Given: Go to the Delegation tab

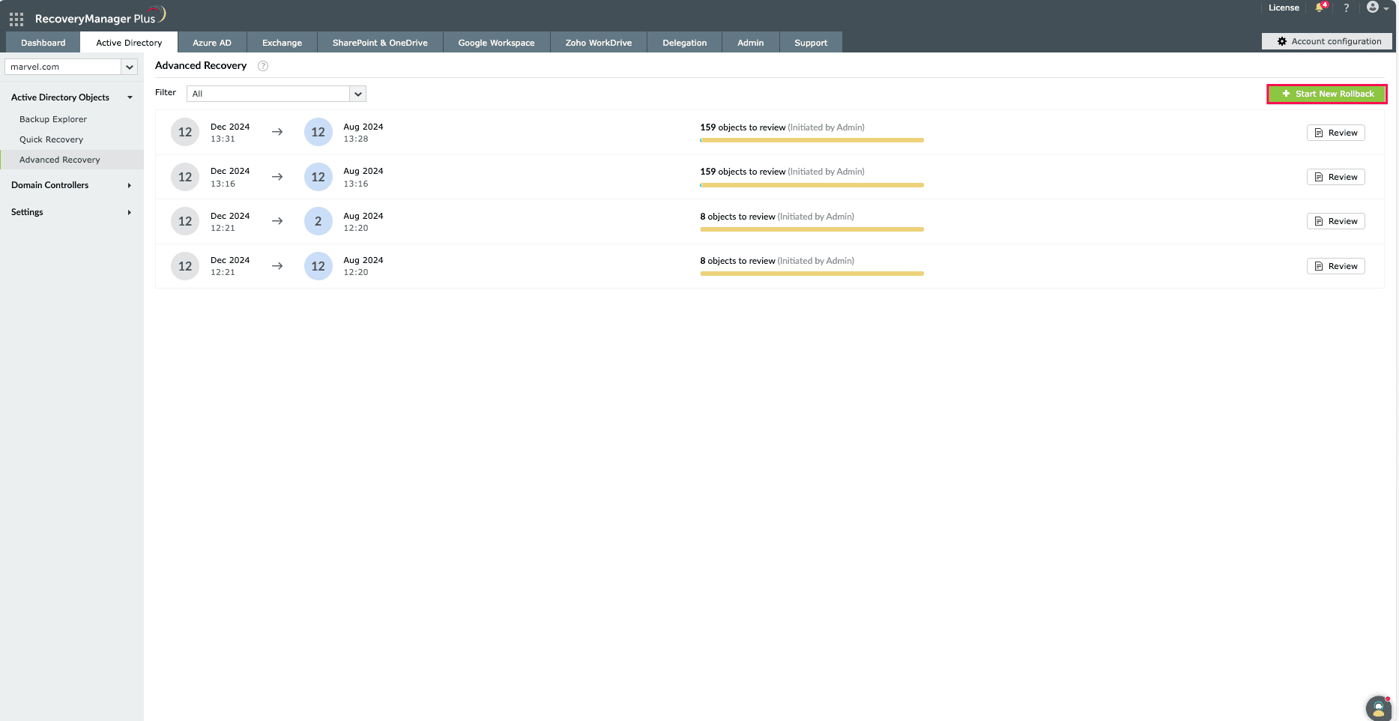Looking at the screenshot, I should (685, 43).
